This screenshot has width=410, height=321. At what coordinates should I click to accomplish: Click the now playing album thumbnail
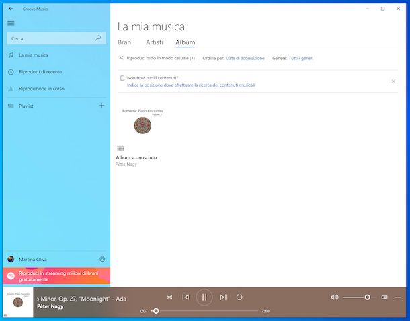point(18,302)
